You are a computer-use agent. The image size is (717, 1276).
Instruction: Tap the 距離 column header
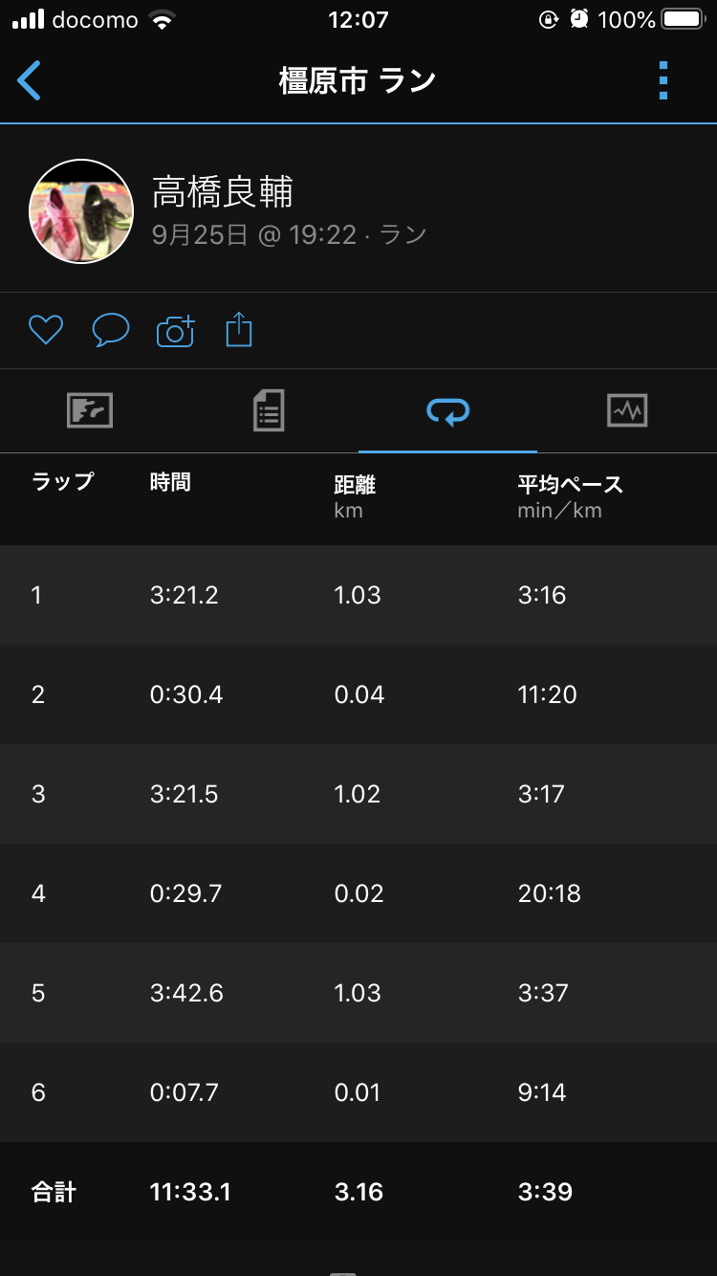[x=355, y=485]
